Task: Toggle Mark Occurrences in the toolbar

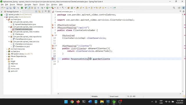Action: [29, 8]
